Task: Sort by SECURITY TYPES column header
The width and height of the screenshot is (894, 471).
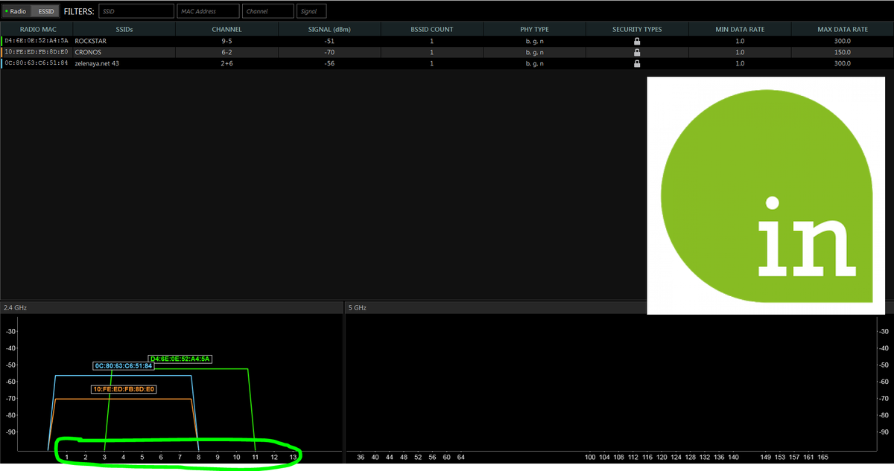Action: [637, 29]
